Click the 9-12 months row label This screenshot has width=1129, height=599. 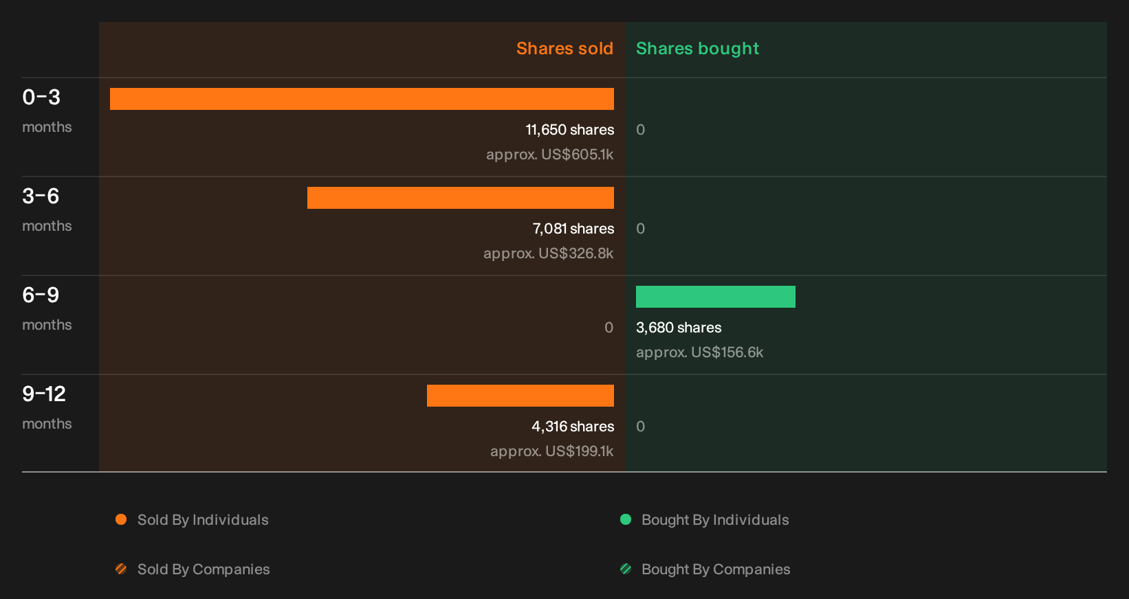click(x=47, y=408)
